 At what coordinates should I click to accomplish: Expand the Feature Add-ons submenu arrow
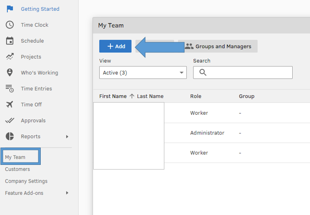tap(67, 193)
